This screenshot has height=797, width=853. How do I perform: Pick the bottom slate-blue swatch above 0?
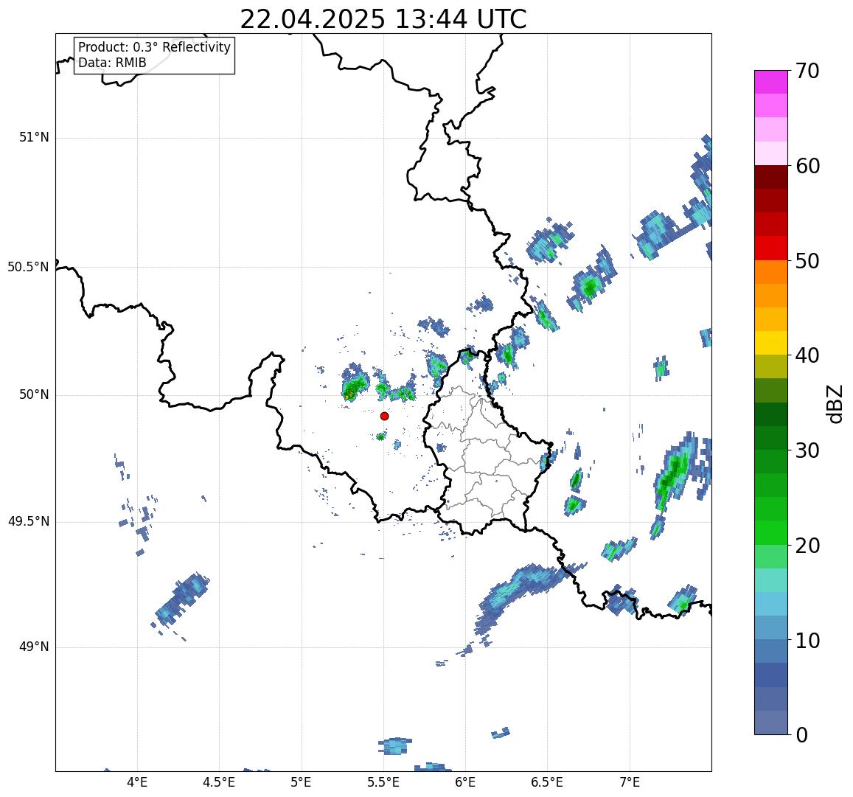tap(771, 723)
